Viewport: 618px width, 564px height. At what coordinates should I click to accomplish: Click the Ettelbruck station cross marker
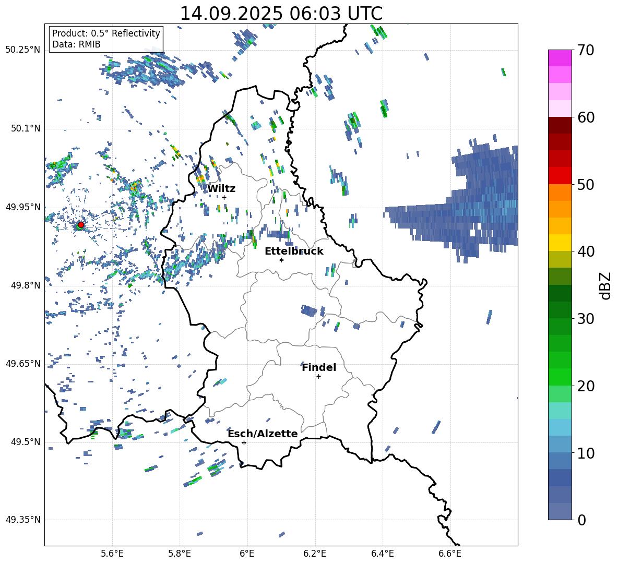(281, 260)
